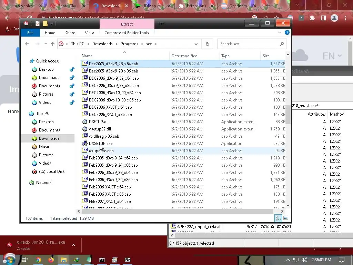The height and width of the screenshot is (265, 353).
Task: Switch to the Extensions Chrome tab
Action: click(x=196, y=6)
